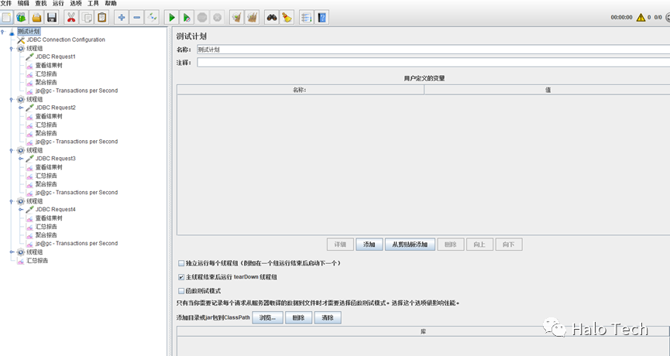670x356 pixels.
Task: Open the 运行 menu
Action: (x=58, y=3)
